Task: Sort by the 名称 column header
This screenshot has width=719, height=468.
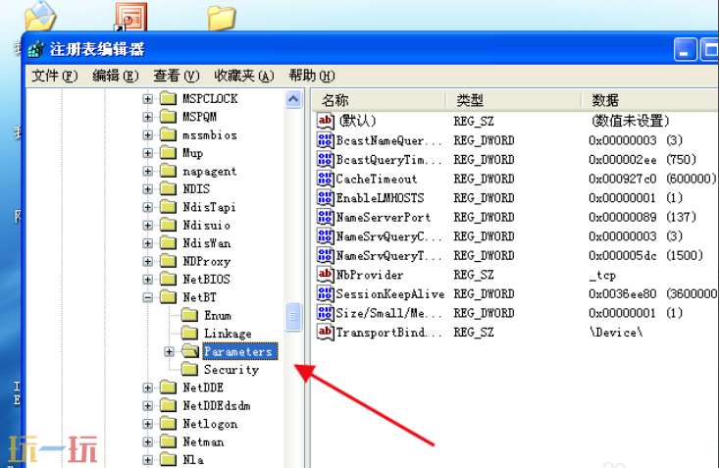Action: point(380,100)
